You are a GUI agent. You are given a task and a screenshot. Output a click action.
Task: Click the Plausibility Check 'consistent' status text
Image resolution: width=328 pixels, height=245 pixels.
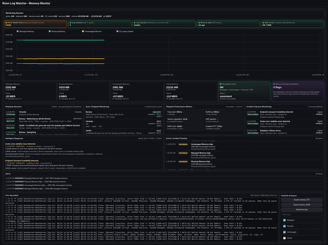(x=226, y=96)
